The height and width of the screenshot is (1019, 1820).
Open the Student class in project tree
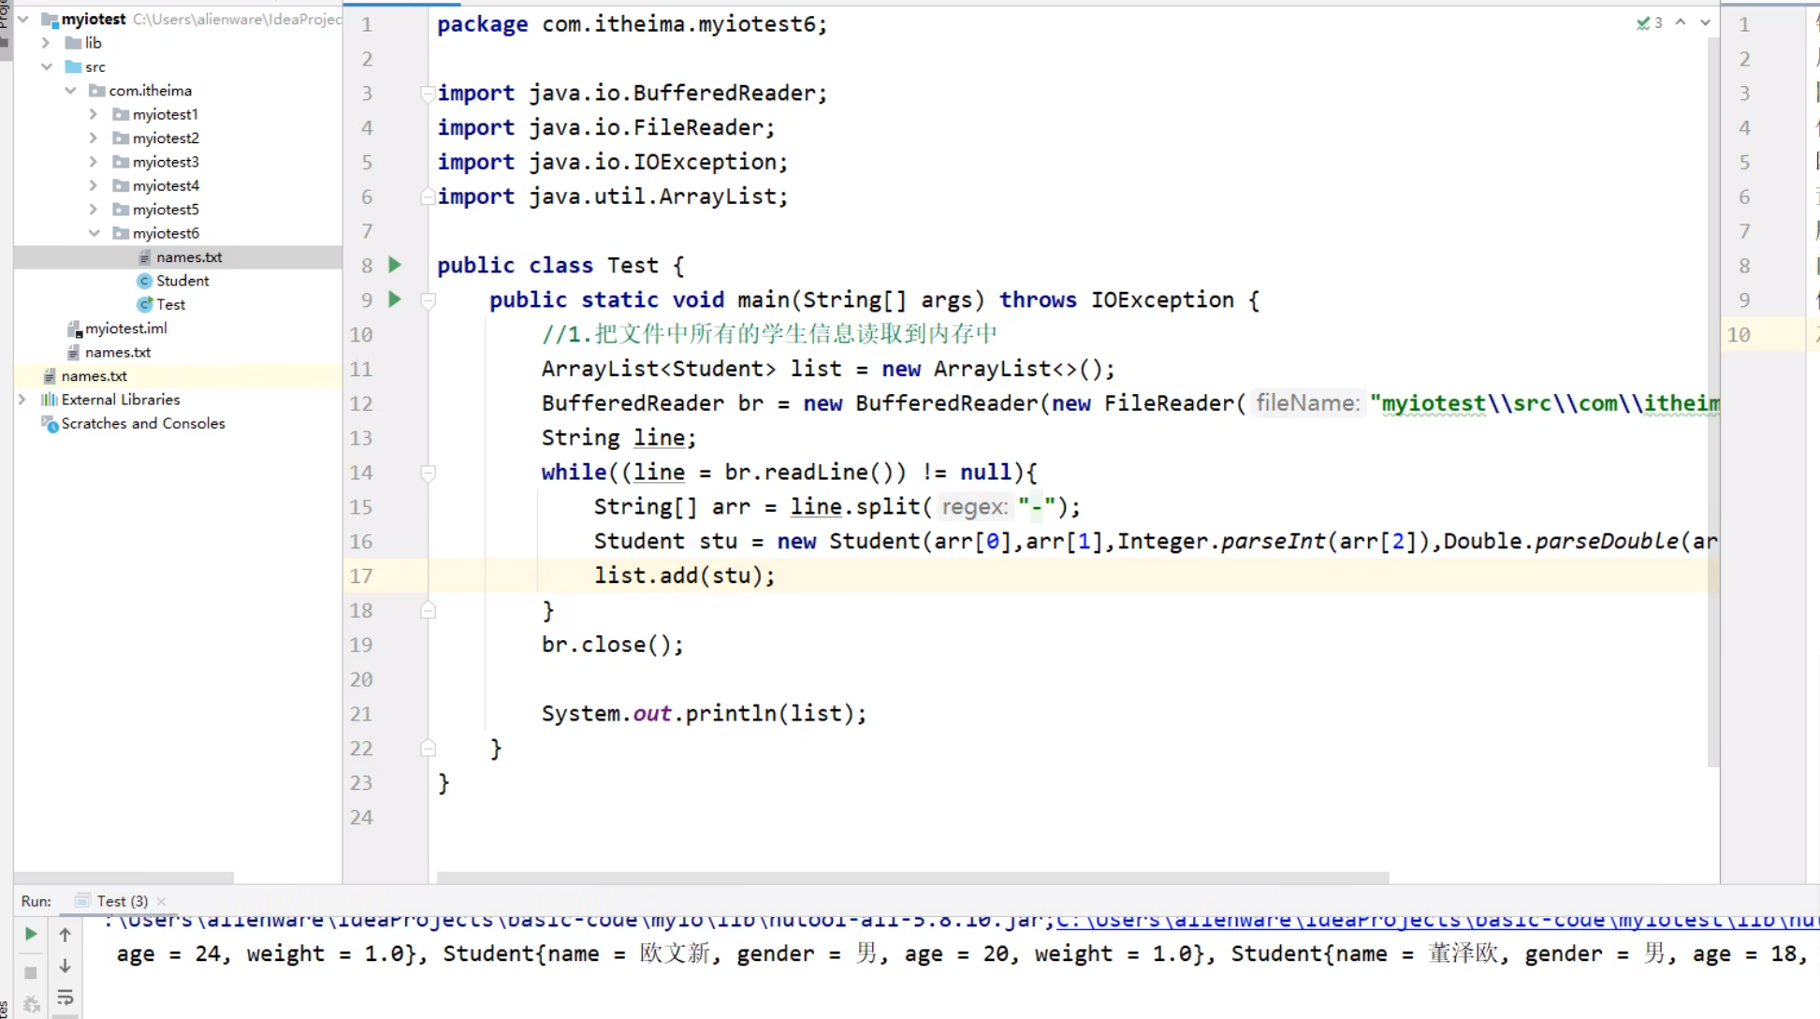[182, 281]
